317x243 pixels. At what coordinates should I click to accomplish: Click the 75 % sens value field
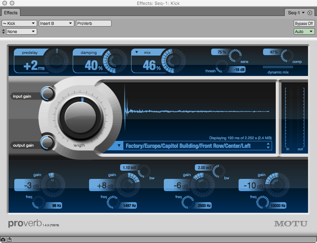tap(221, 52)
